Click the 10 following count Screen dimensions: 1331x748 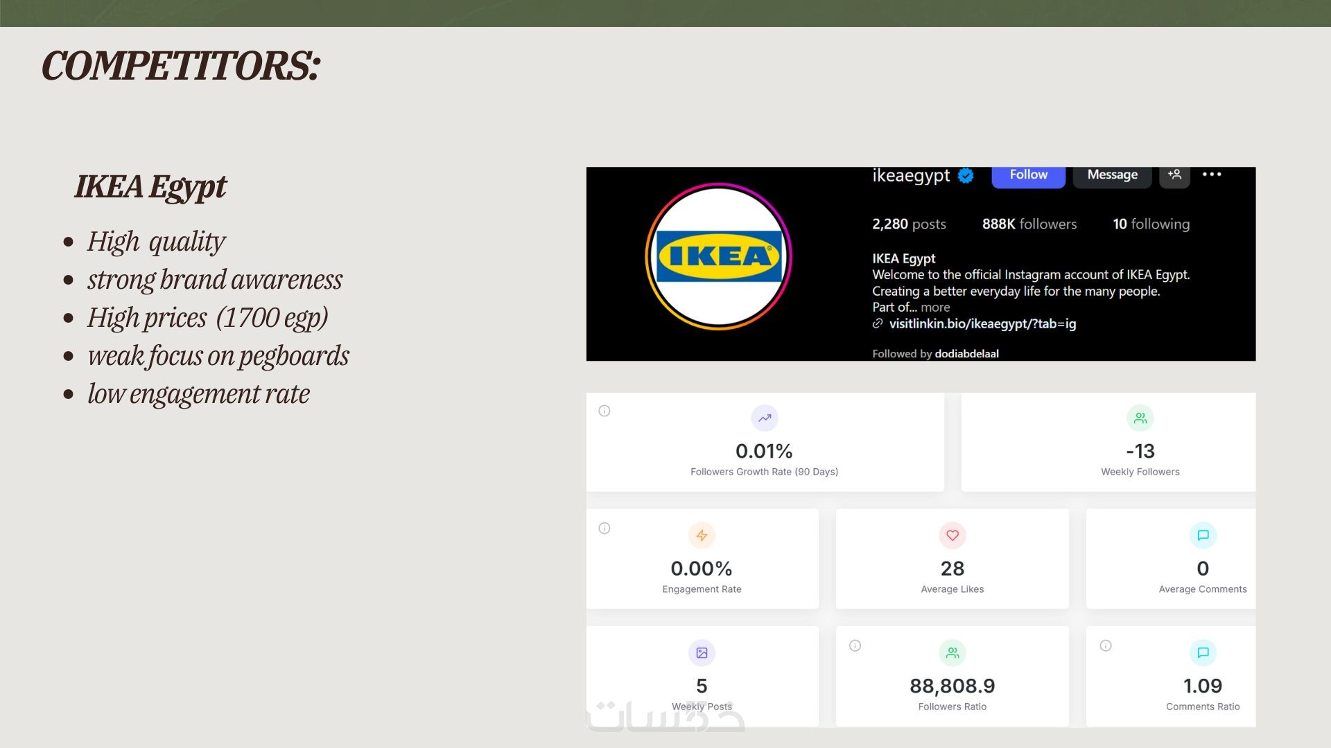point(1151,224)
